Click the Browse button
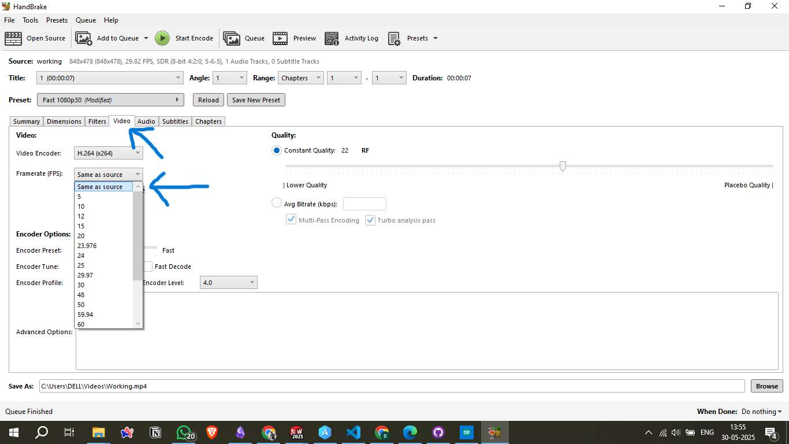Image resolution: width=789 pixels, height=444 pixels. 767,386
